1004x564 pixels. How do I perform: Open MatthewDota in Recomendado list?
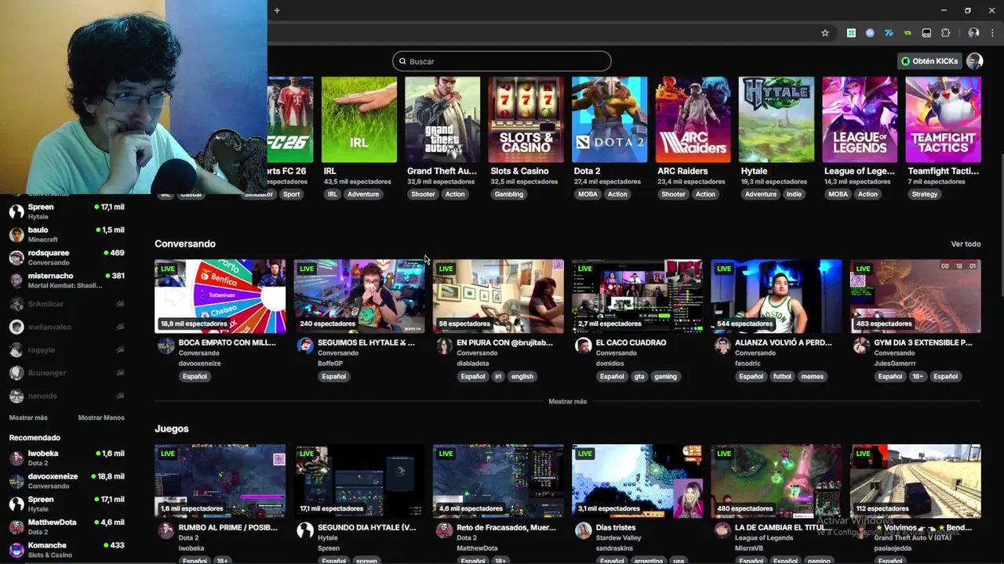coord(67,526)
